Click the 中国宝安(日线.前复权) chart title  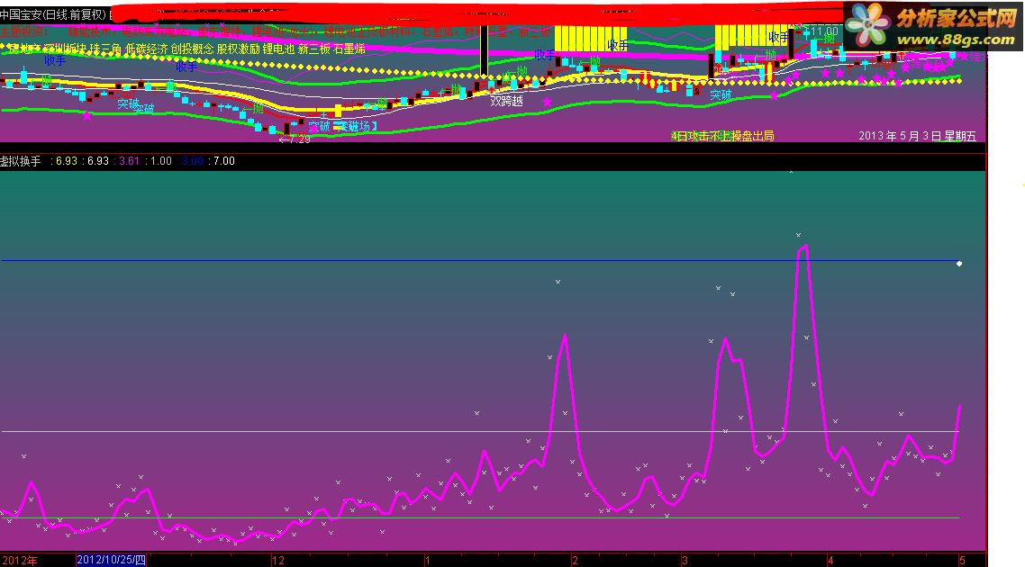[x=53, y=14]
